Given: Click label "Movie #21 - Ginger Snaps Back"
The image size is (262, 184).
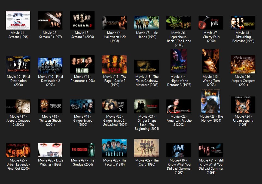Looking at the screenshot, I should 147,122.
